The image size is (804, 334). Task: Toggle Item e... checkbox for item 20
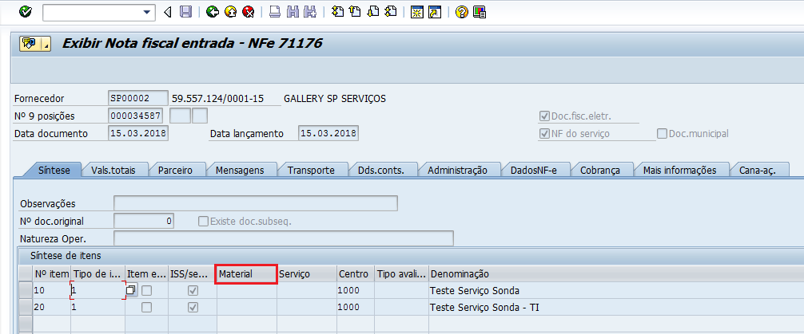[x=146, y=308]
